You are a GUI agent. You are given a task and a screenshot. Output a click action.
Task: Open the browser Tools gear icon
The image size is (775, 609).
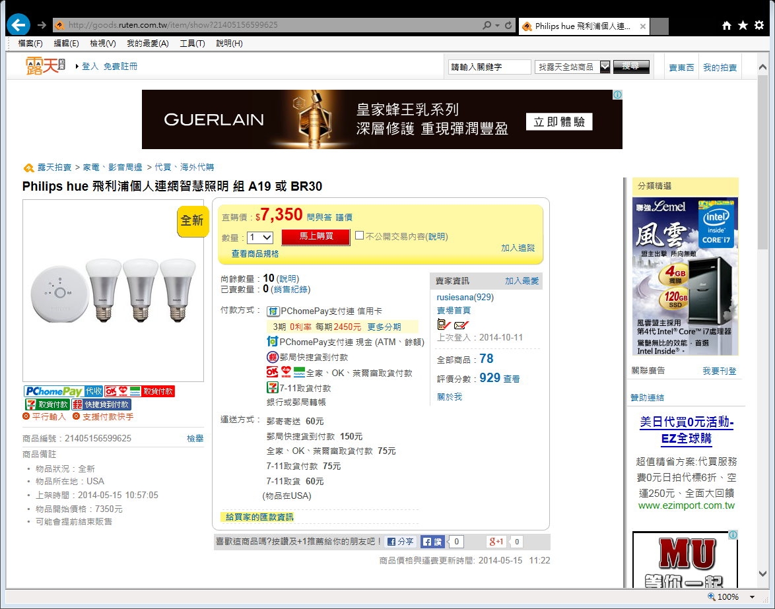(x=759, y=25)
